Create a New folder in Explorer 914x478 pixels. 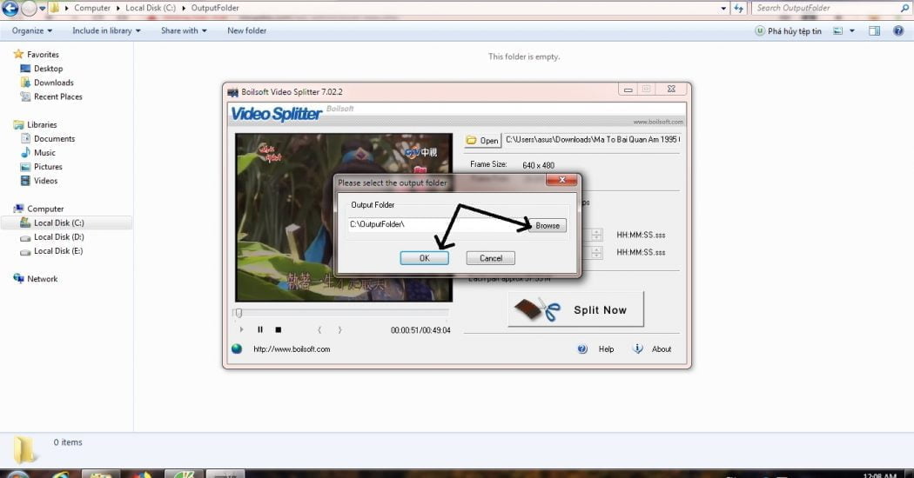(x=246, y=31)
